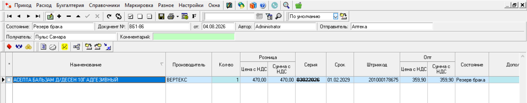This screenshot has width=527, height=103.
Task: Click the blue phone icon
Action: [x=274, y=5]
